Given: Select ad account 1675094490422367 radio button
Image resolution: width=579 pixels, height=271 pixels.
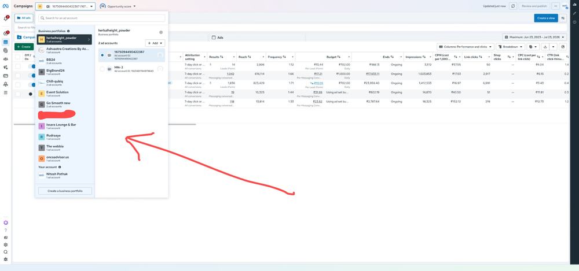Looking at the screenshot, I should 102,55.
